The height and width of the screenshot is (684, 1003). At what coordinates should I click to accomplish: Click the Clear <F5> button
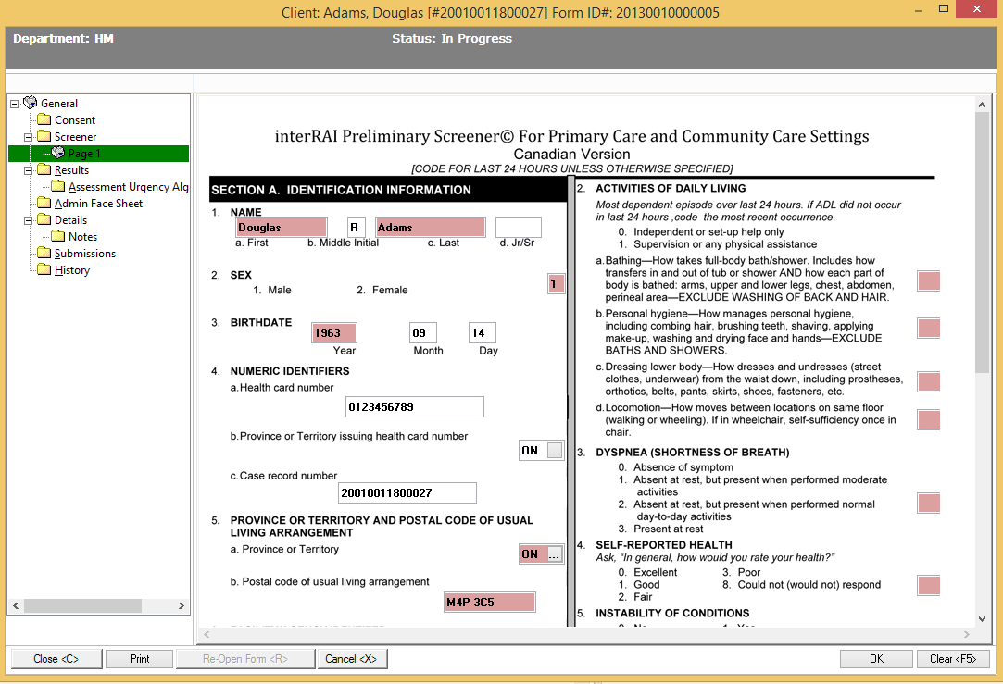(953, 658)
